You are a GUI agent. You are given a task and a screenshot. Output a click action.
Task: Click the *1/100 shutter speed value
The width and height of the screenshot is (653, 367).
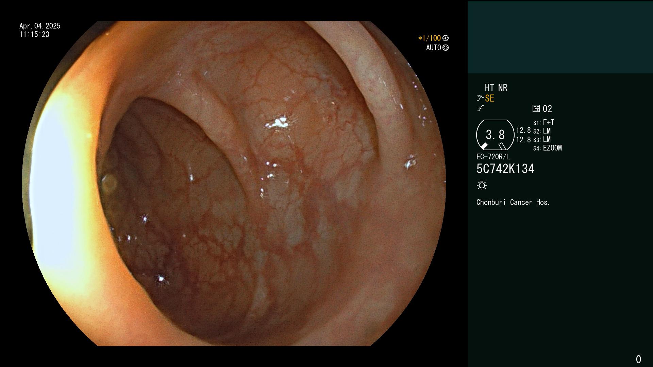click(430, 38)
